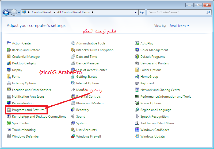The height and width of the screenshot is (149, 214).
Task: Open the Power Options icon
Action: click(x=137, y=103)
